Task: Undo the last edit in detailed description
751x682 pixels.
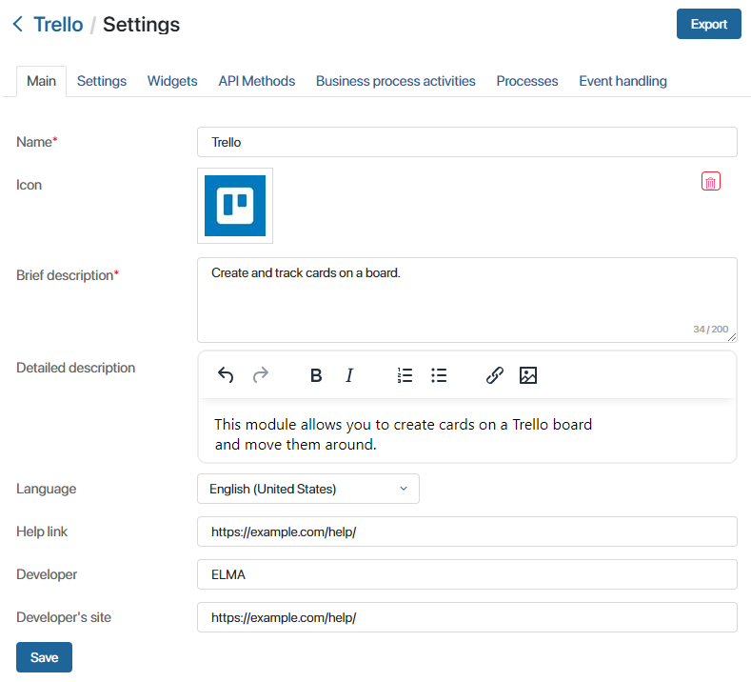Action: pyautogui.click(x=226, y=375)
